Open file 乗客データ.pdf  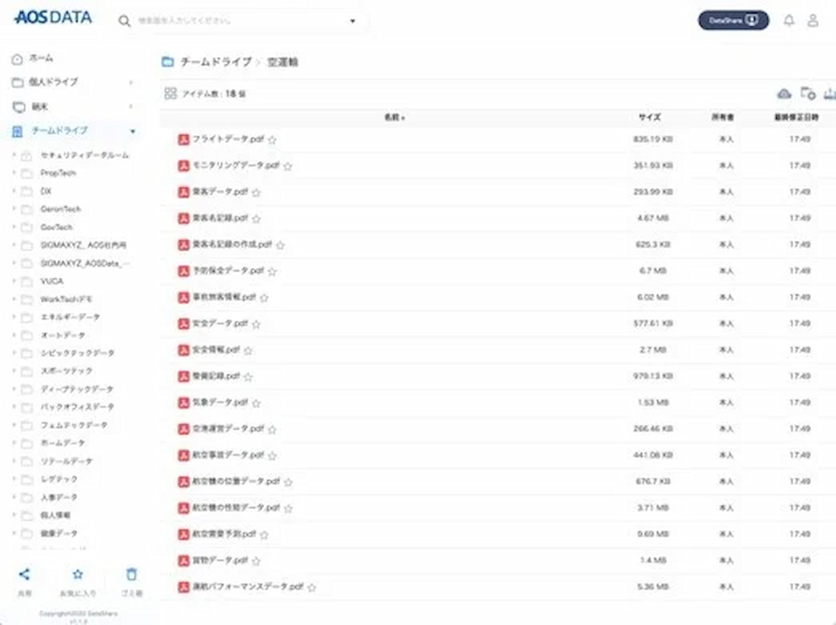pyautogui.click(x=220, y=191)
